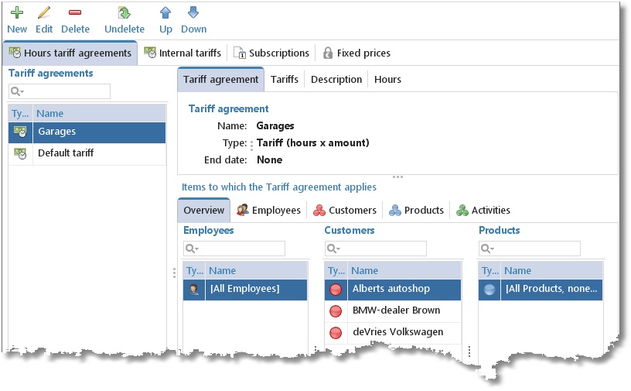Sort Products list by Name column

pyautogui.click(x=551, y=271)
